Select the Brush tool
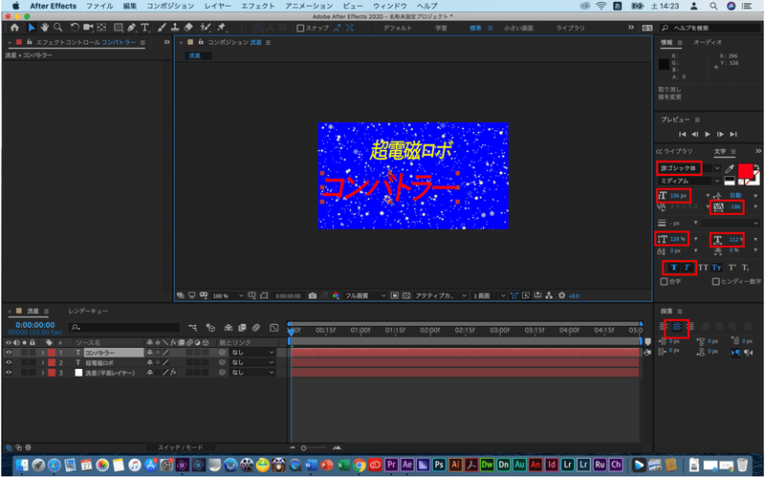Screen dimensions: 765x477 pyautogui.click(x=162, y=28)
